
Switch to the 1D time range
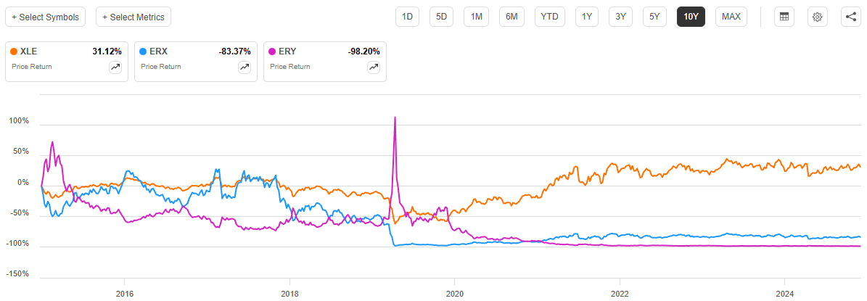pyautogui.click(x=407, y=17)
